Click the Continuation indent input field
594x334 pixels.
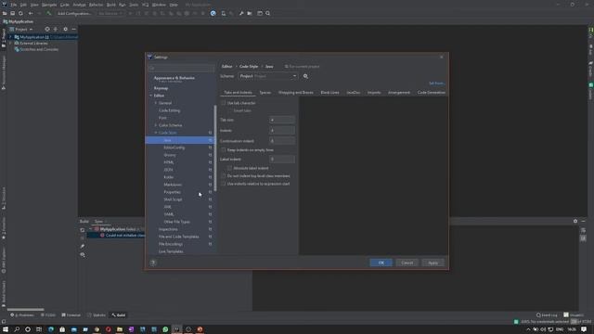[x=282, y=141]
